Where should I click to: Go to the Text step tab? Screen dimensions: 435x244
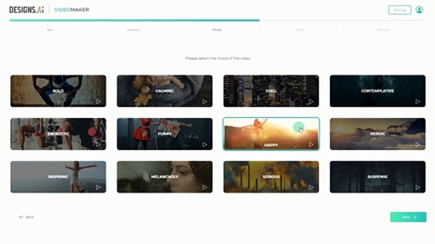[x=50, y=30]
